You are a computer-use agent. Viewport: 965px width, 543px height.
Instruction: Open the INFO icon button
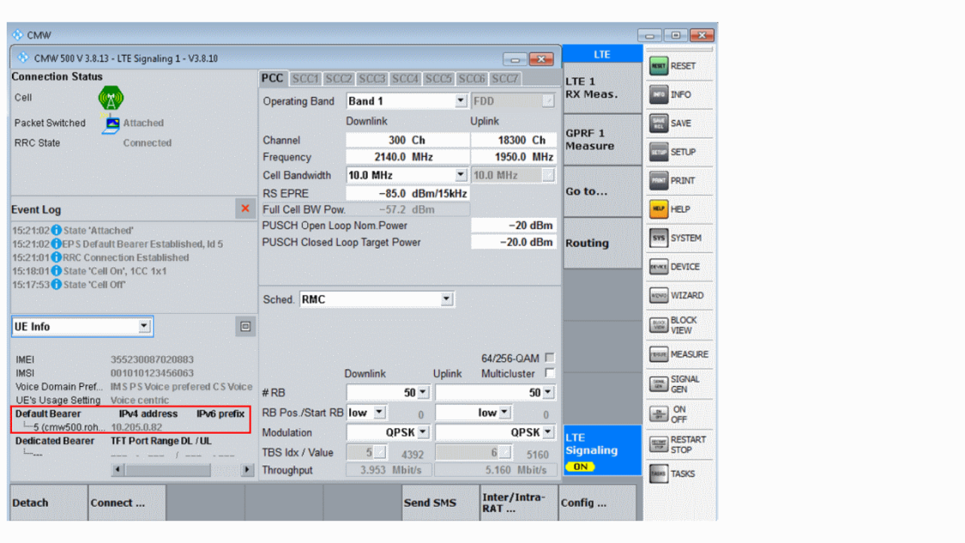pyautogui.click(x=658, y=94)
